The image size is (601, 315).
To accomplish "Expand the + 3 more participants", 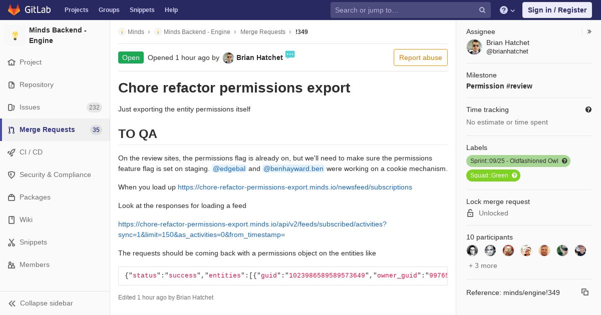I will (x=483, y=265).
